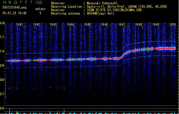
Task: Click the 0.6 axis label near bottom
Action: 3,108
